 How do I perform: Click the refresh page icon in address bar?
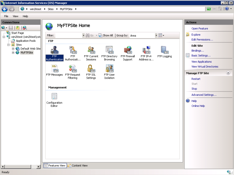[x=209, y=9]
